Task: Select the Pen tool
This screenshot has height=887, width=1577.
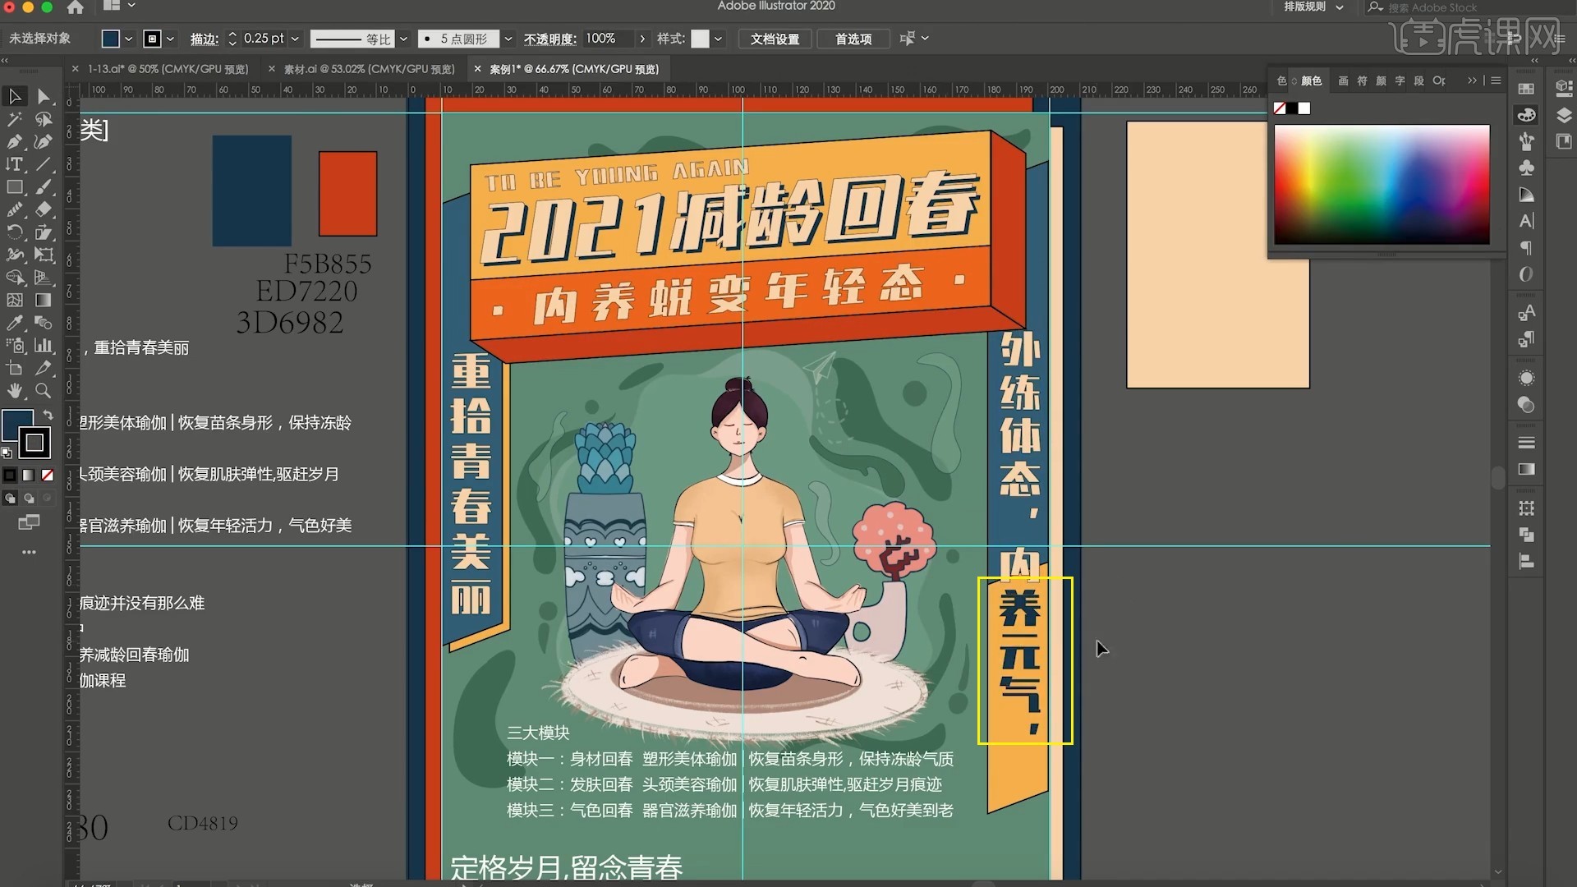Action: pyautogui.click(x=15, y=141)
